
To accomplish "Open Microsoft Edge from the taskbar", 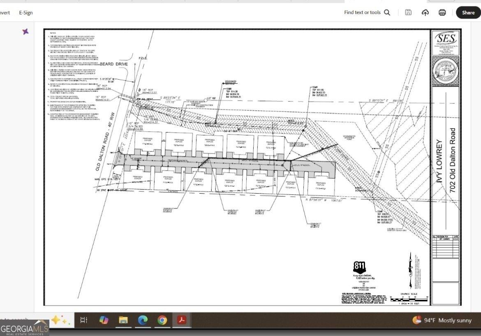I will [143, 320].
